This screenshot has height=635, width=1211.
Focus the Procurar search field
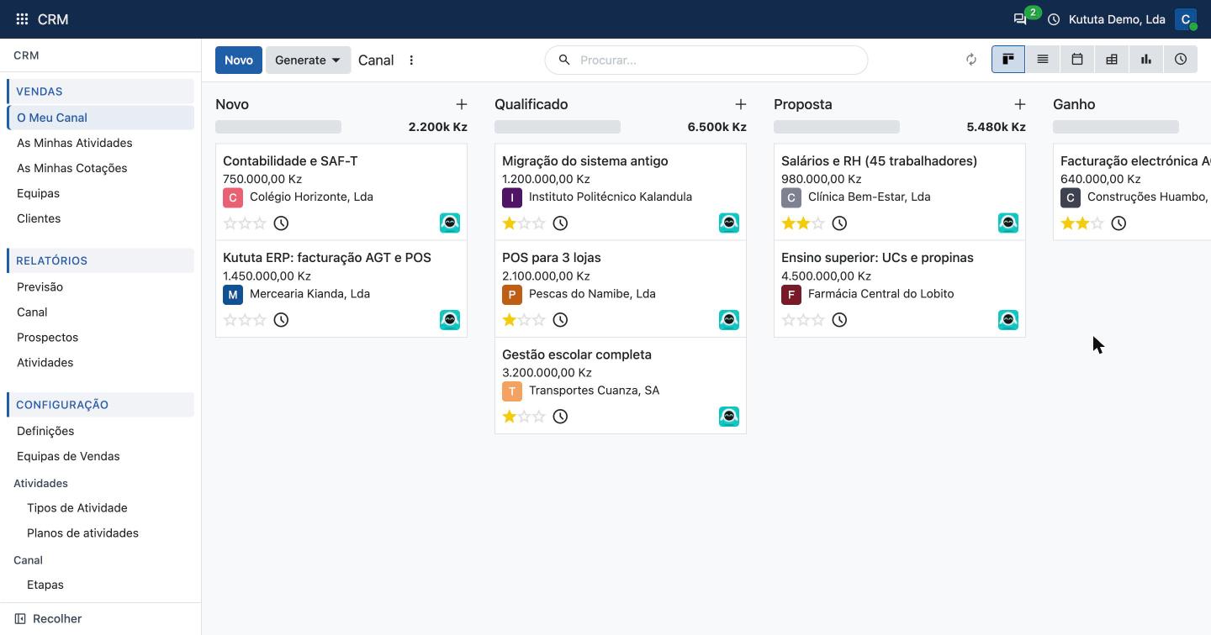click(x=706, y=60)
